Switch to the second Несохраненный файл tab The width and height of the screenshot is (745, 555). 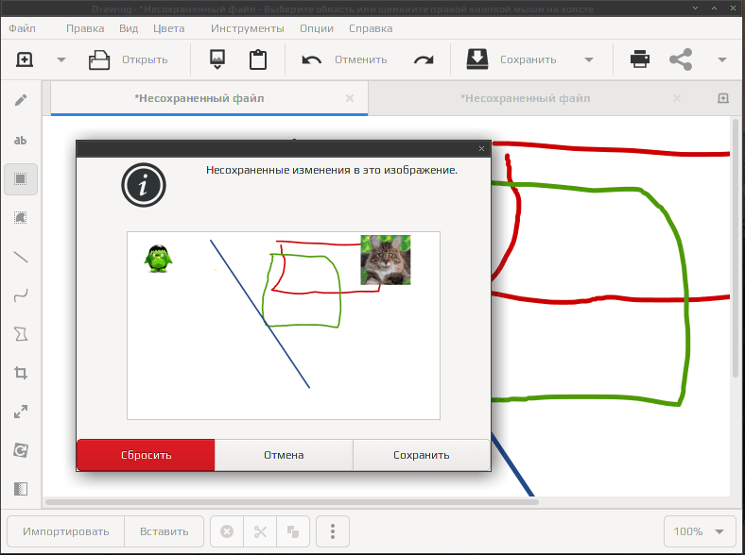click(525, 98)
